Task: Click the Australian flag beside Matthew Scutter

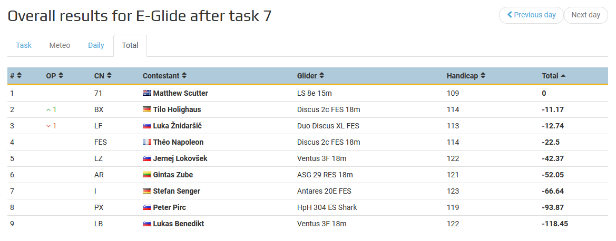Action: point(147,93)
